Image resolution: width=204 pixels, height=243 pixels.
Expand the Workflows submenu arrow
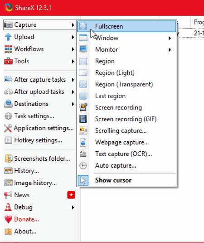[x=73, y=50]
